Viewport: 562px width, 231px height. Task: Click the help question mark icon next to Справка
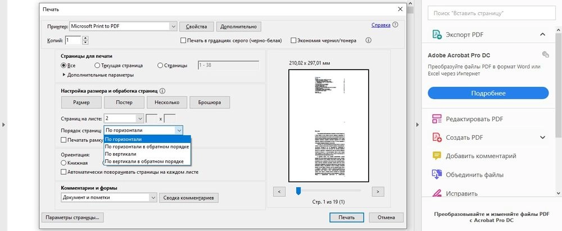click(x=395, y=25)
